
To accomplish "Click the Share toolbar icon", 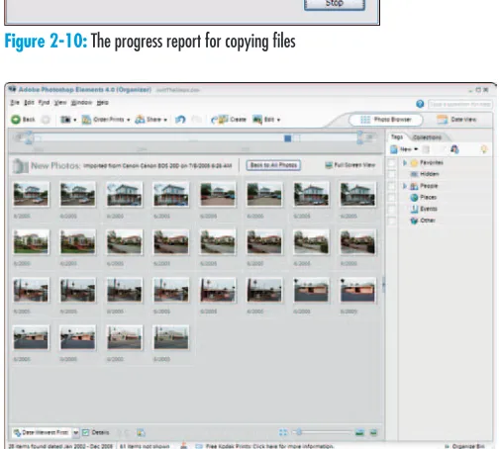I will coord(140,120).
